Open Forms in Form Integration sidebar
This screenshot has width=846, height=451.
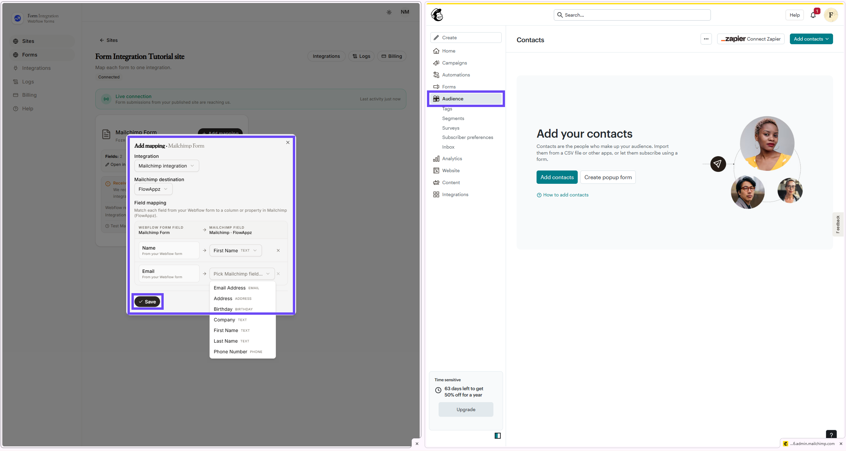pos(42,55)
